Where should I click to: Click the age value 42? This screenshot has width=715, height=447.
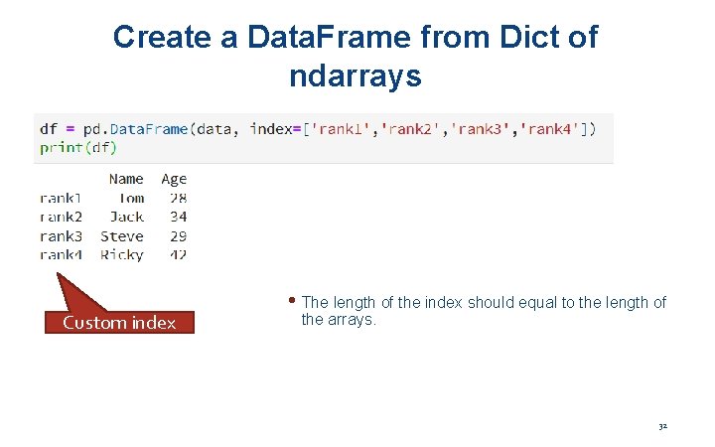click(179, 254)
